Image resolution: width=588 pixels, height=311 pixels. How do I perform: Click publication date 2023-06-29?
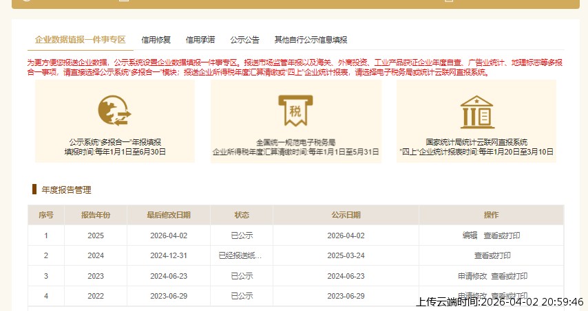tap(346, 296)
